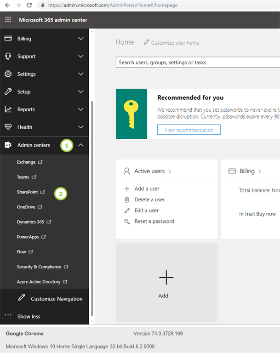Reload the page with refresh icon
The height and width of the screenshot is (353, 280).
click(29, 5)
